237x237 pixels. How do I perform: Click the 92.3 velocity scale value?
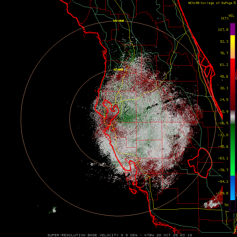point(224,41)
